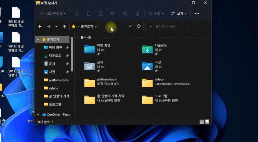
Task: Open the 보기 (View) dropdown
Action: point(179,13)
